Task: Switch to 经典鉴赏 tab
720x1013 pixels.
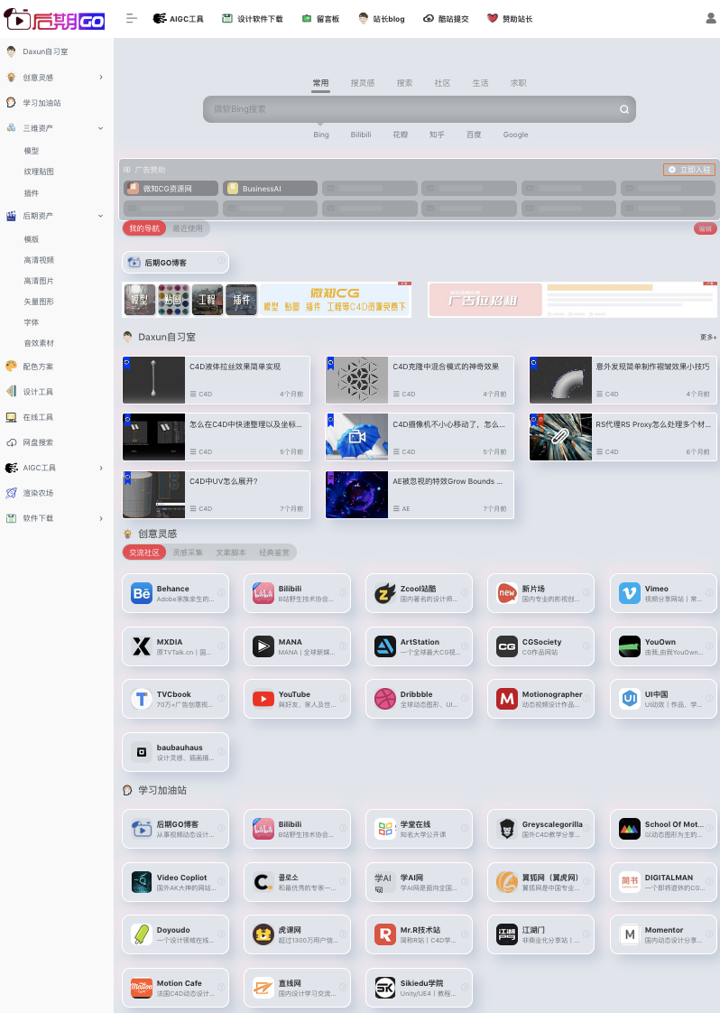Action: 274,553
